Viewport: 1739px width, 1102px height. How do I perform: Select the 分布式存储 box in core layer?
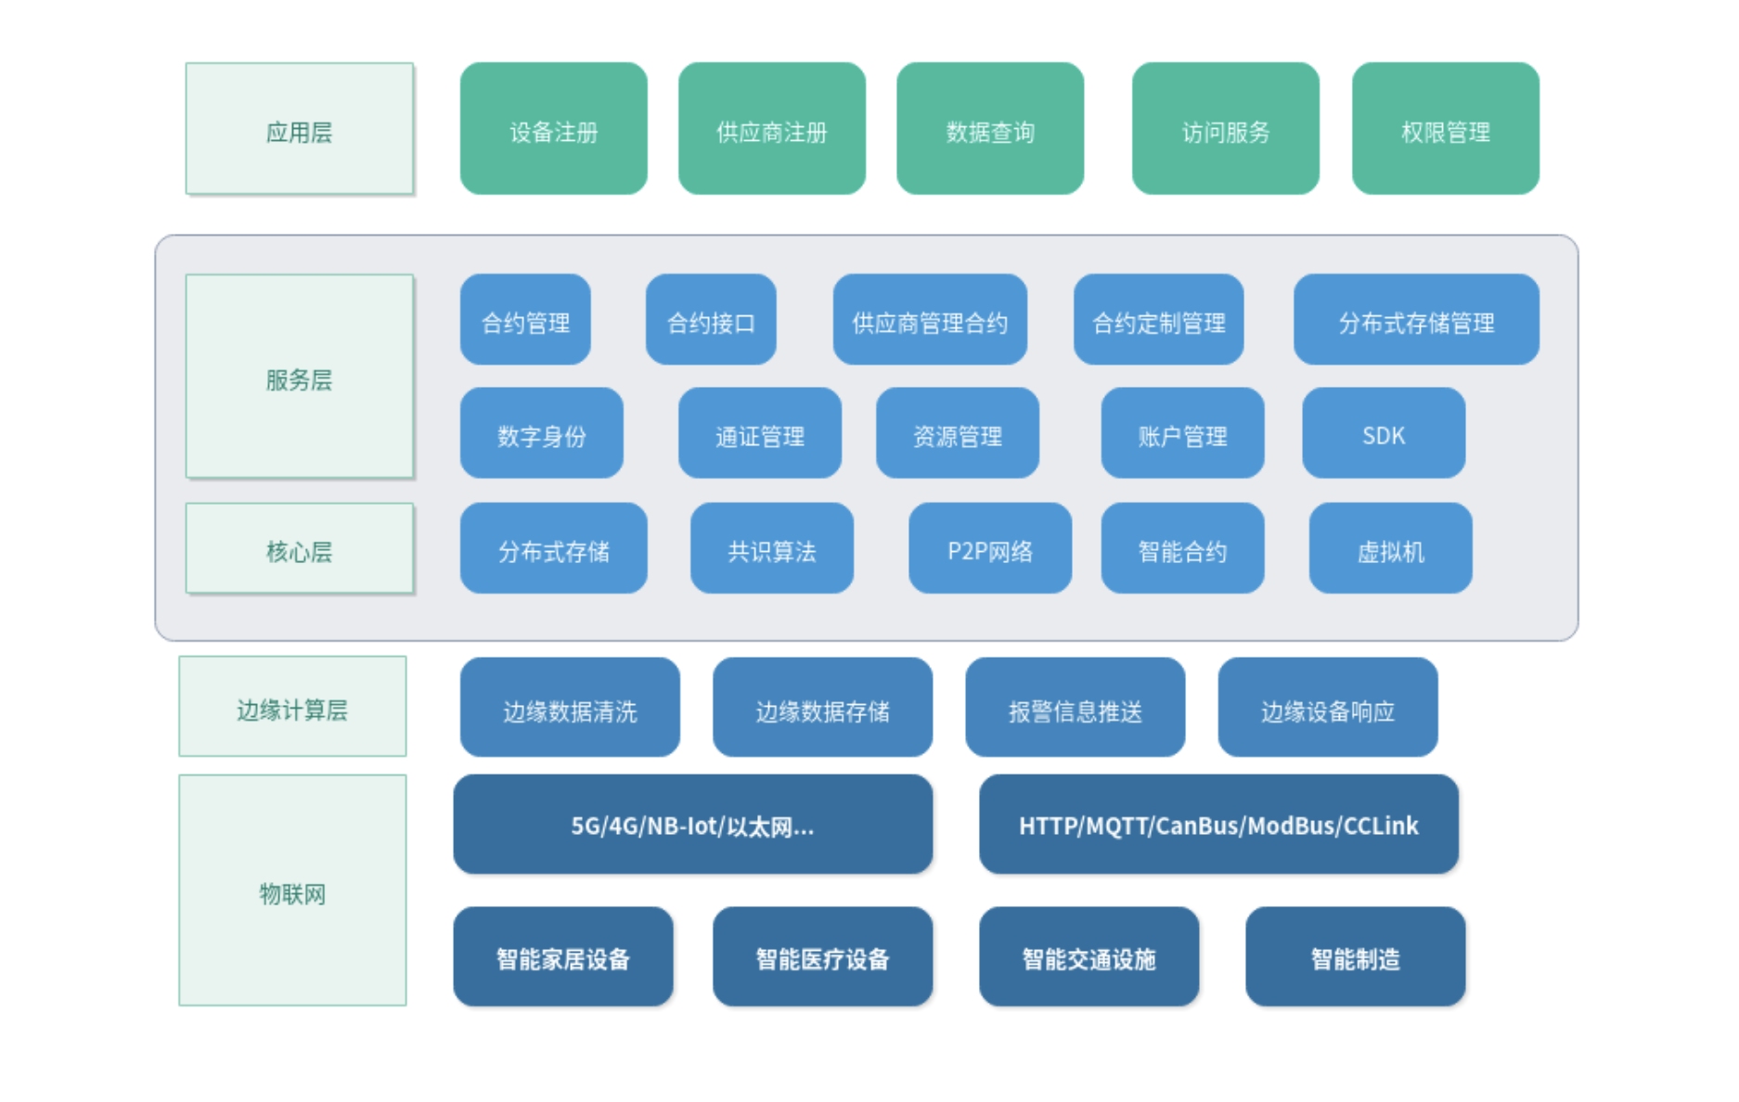(554, 548)
